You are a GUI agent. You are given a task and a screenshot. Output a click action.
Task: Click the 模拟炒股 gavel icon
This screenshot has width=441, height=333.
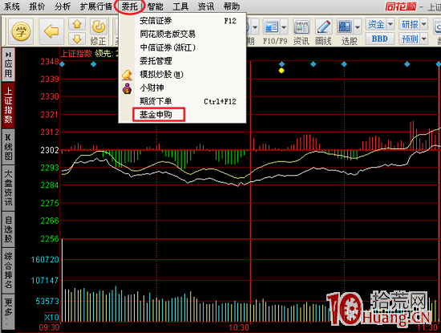point(127,75)
